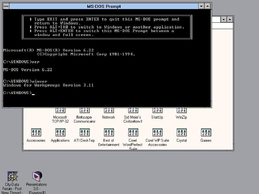Viewport: 259px width, 194px height.
Task: Click the 'C:\WINDOWS>ver' command line
Action: tap(21, 62)
